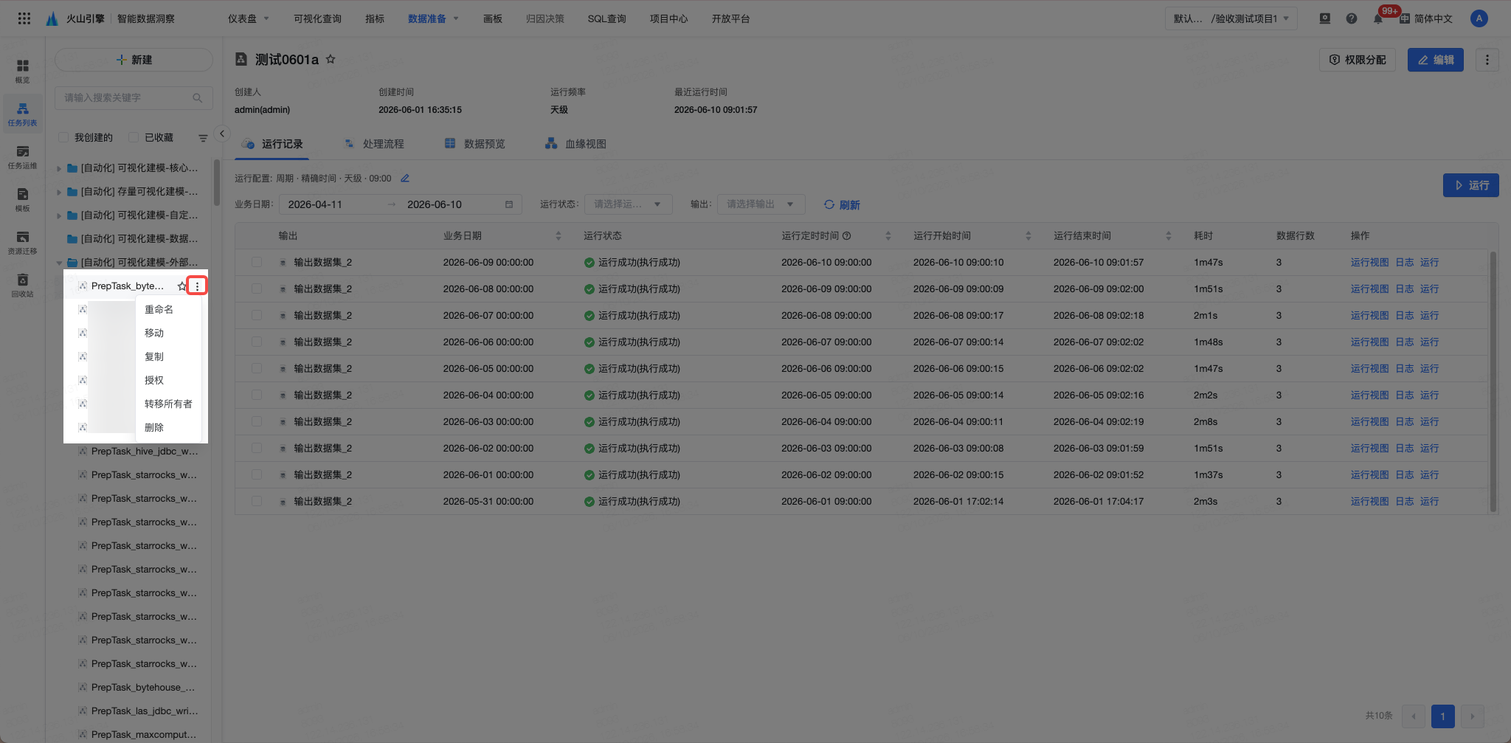Viewport: 1511px width, 743px height.
Task: Favorite 测试0601a with the star icon
Action: tap(331, 59)
